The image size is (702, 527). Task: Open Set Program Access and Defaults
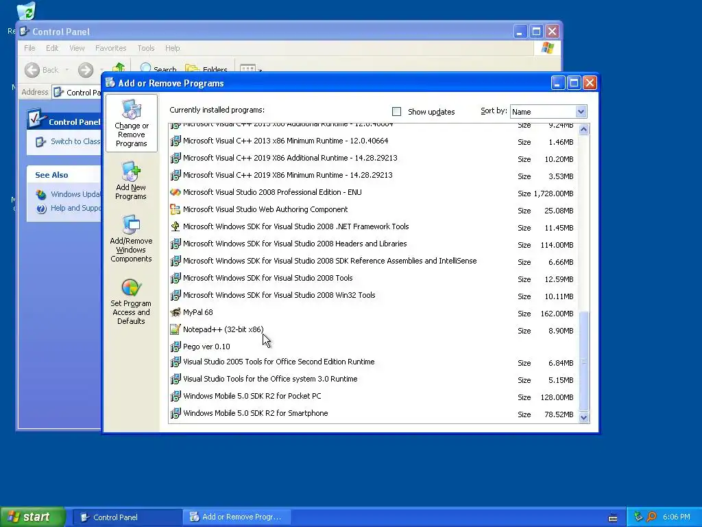(131, 302)
